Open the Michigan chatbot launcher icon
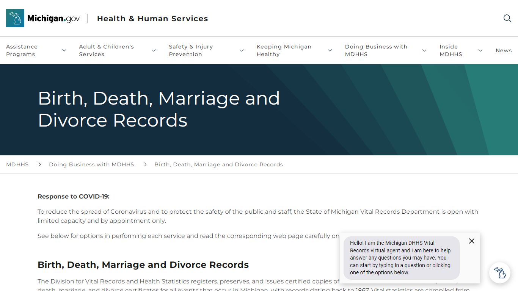 (499, 273)
